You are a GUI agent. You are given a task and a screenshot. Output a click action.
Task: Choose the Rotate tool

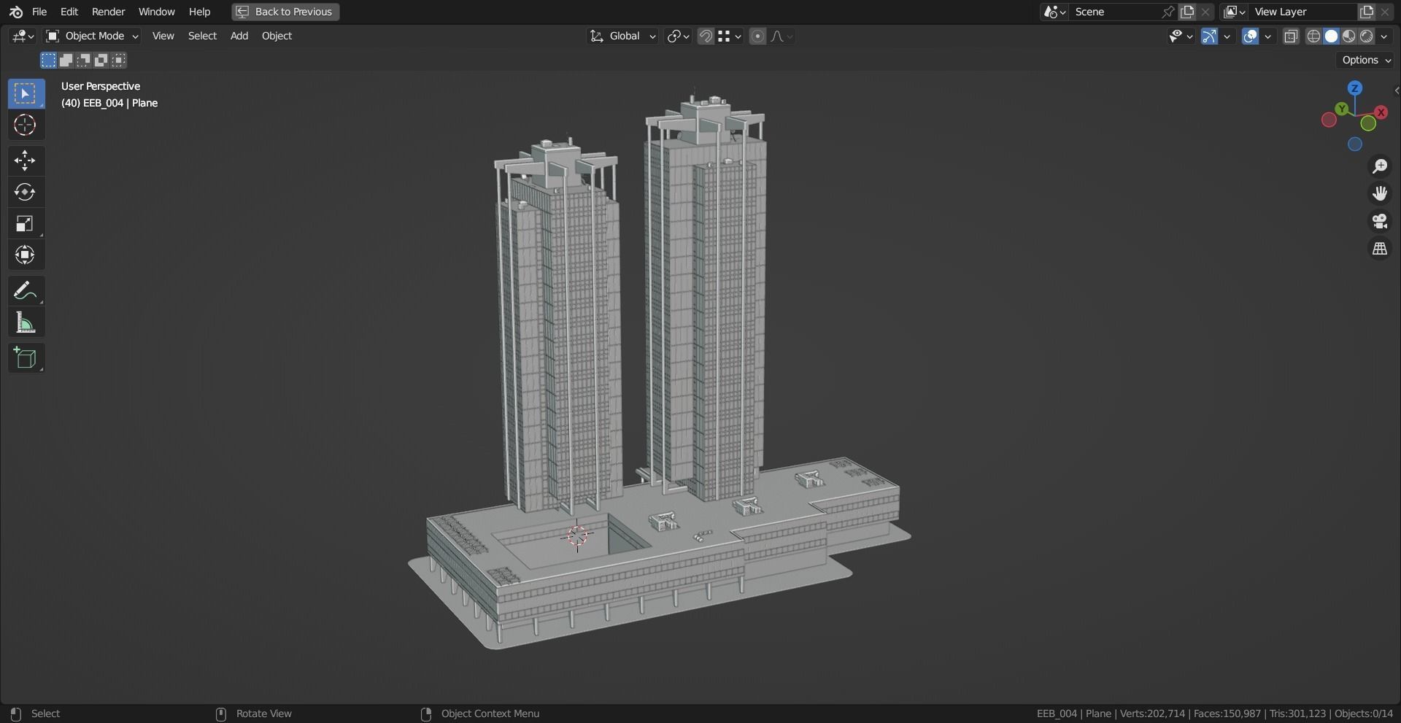26,192
